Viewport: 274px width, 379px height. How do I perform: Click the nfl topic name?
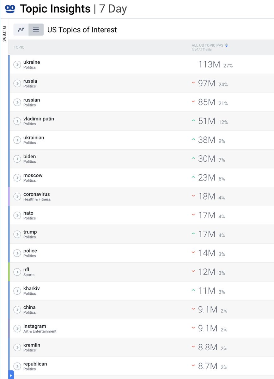[26, 270]
